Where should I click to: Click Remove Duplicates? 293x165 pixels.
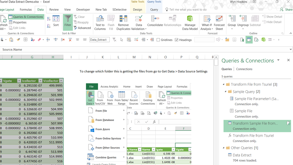(123, 23)
